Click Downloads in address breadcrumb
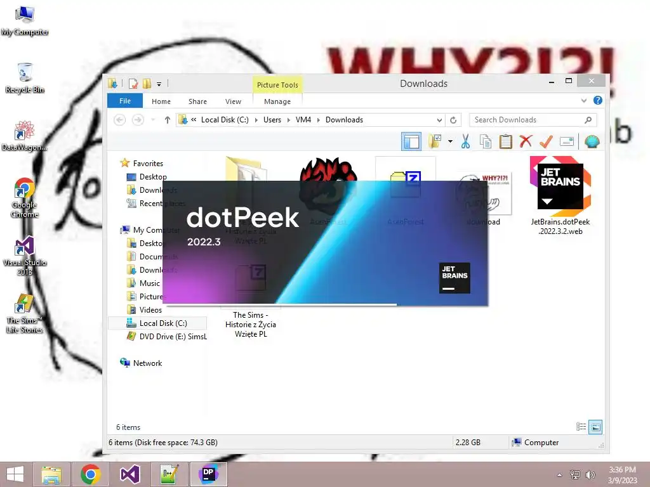Viewport: 650px width, 487px height. (x=344, y=120)
